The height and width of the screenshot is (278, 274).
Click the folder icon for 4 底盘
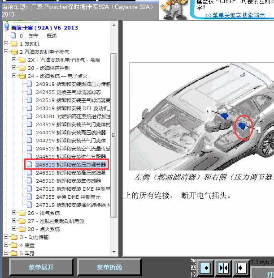coord(14,245)
